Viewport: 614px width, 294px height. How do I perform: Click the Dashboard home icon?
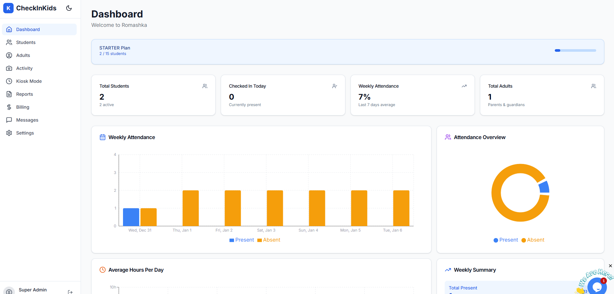point(9,29)
